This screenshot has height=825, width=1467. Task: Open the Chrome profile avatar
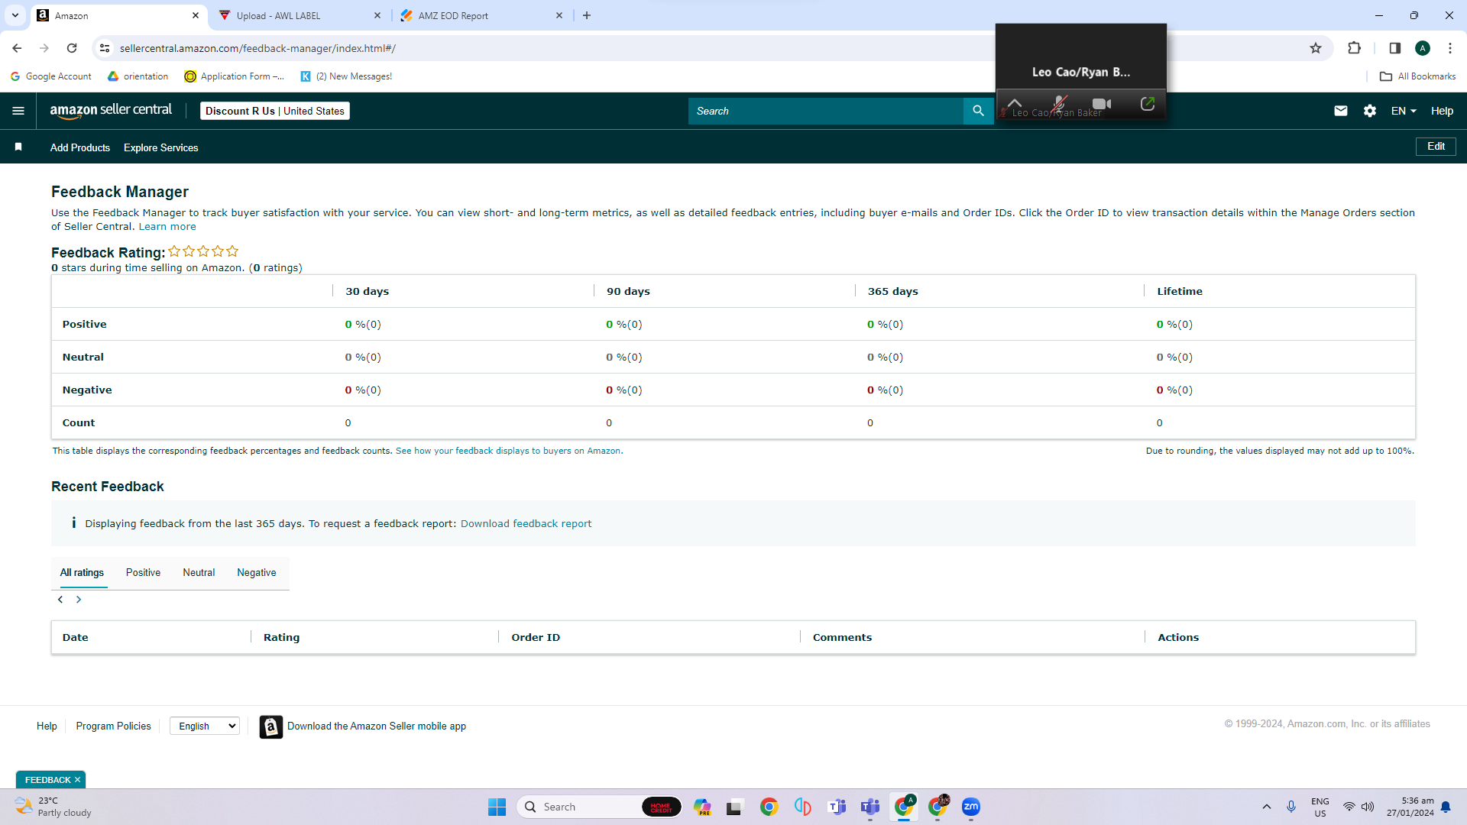tap(1423, 48)
